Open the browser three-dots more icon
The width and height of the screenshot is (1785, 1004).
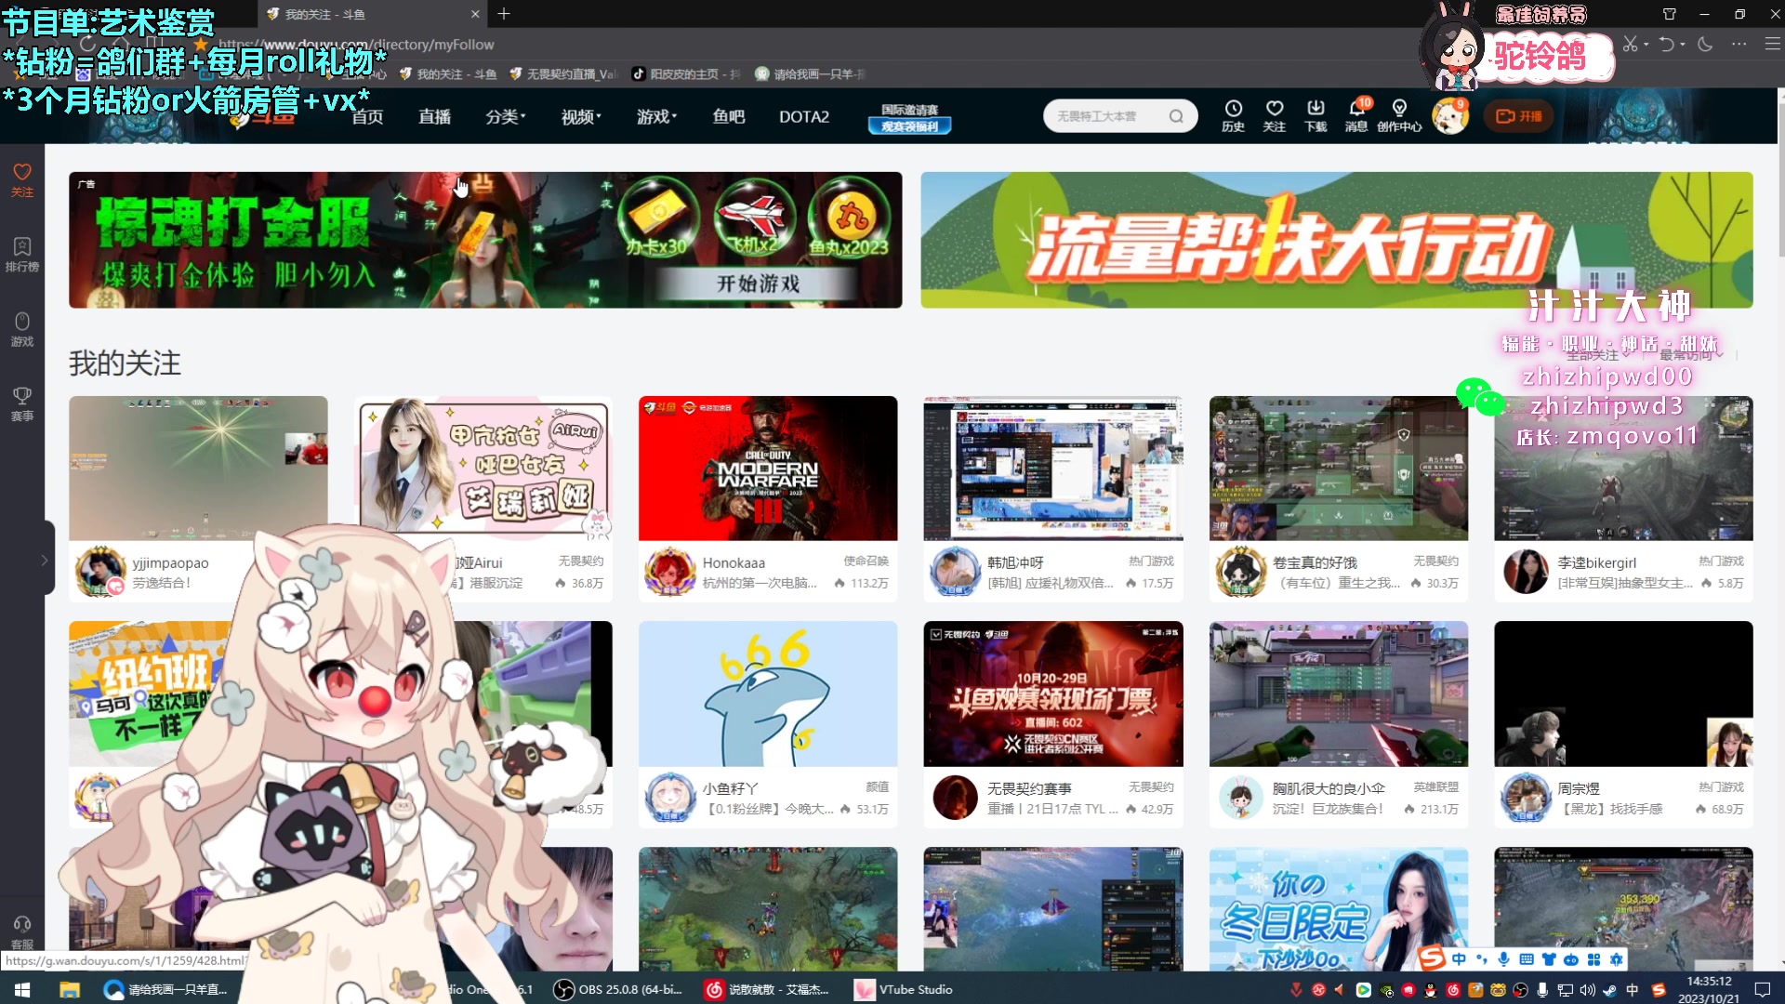[x=1739, y=44]
